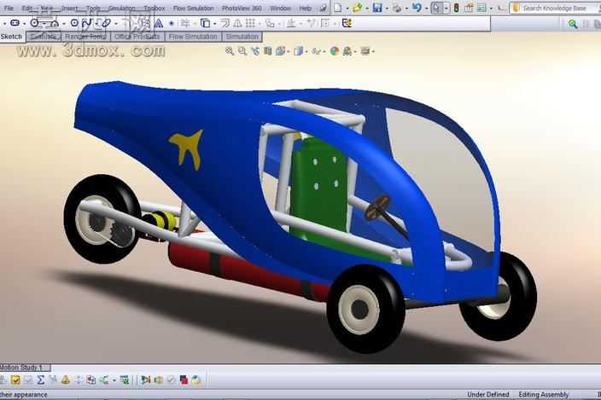This screenshot has width=601, height=400.
Task: Select the spline sketch tool
Action: (x=87, y=23)
